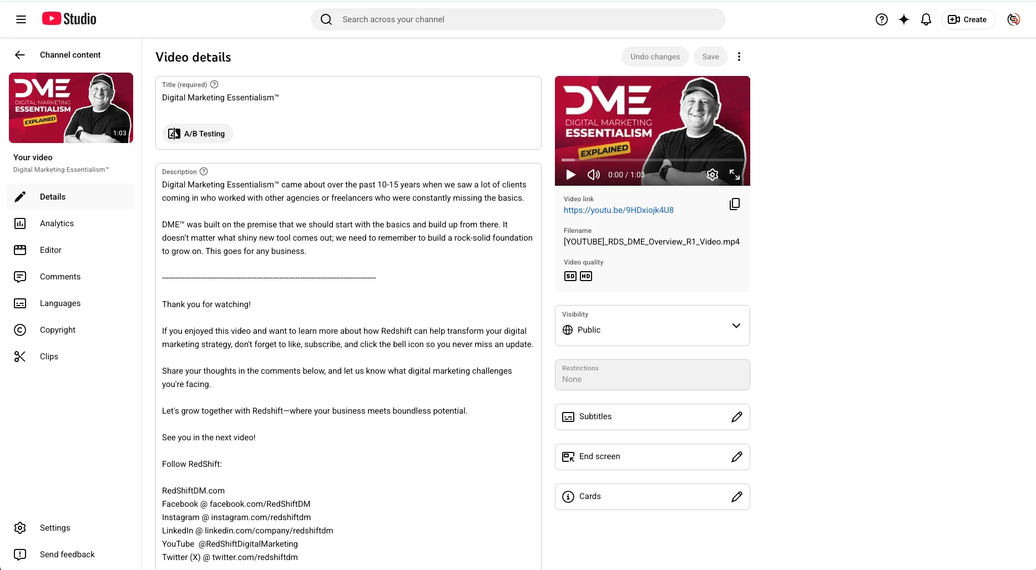Edit the End screen

(x=737, y=456)
